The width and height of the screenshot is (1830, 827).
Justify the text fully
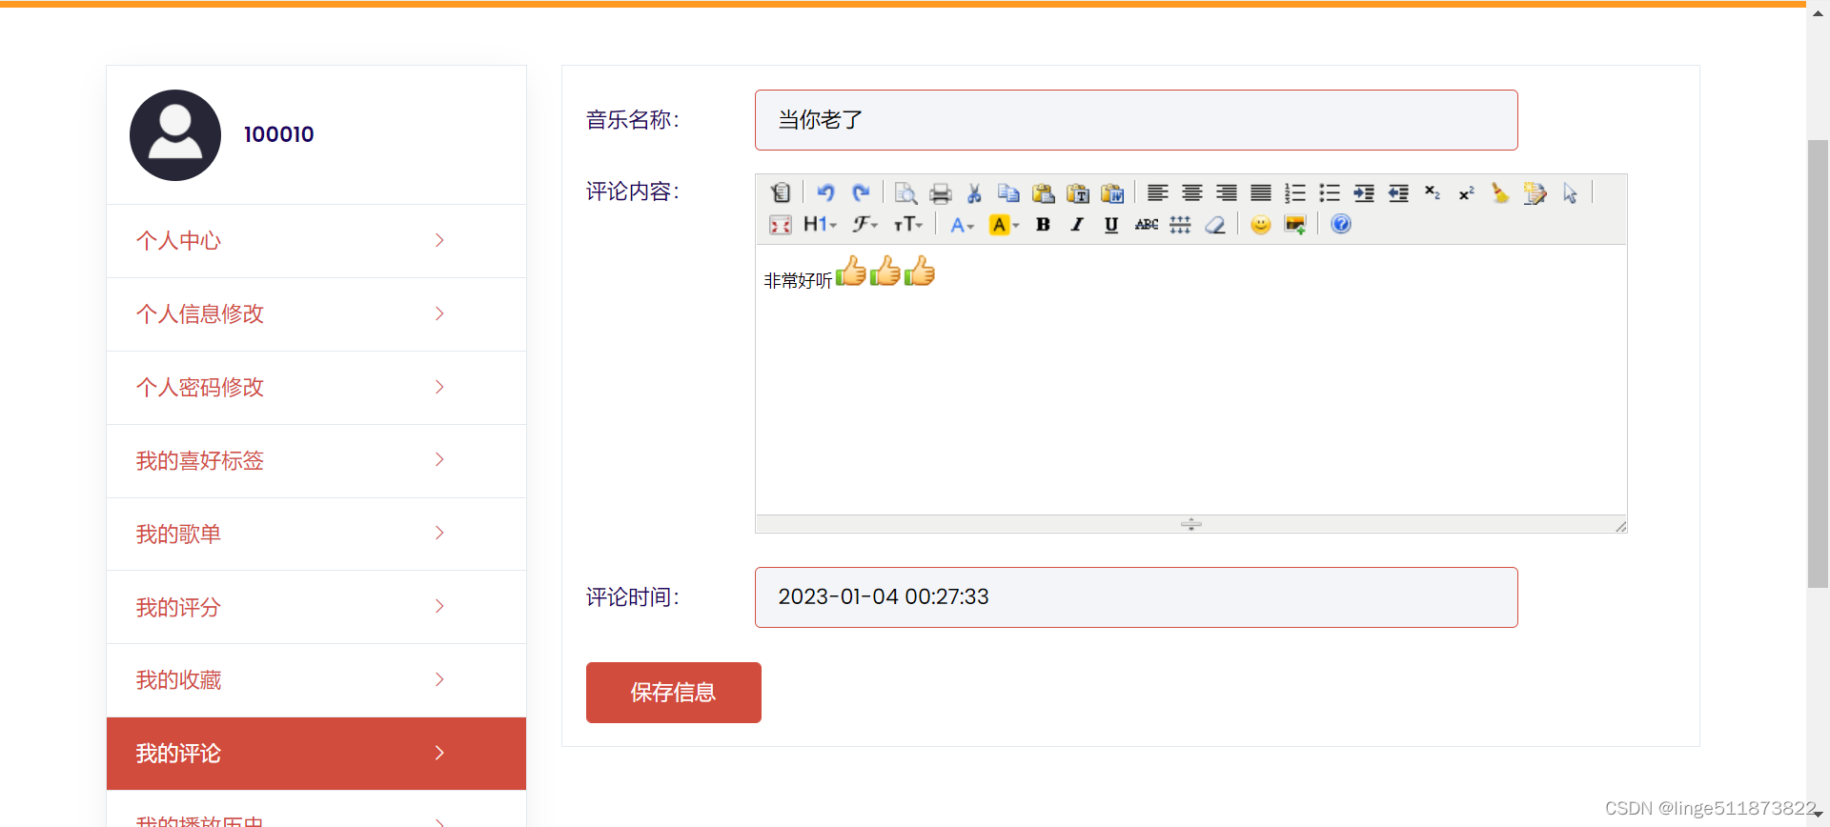(1261, 192)
